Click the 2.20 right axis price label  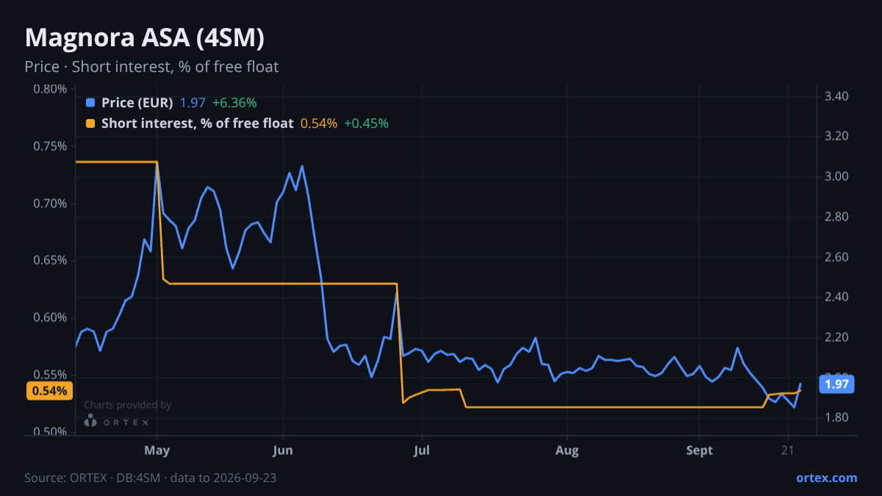837,338
